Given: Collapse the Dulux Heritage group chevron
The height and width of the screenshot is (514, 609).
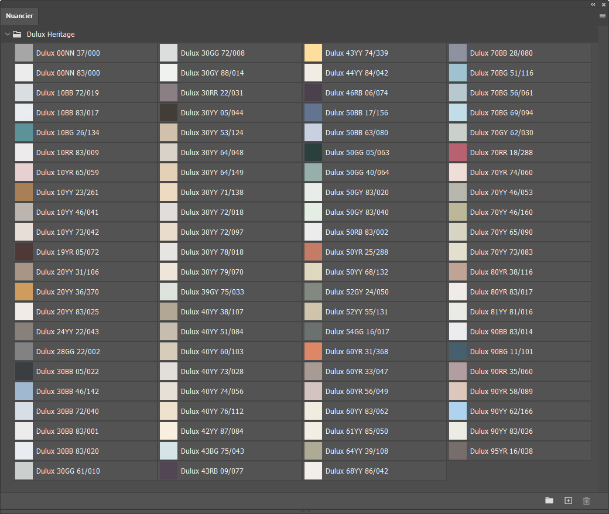Looking at the screenshot, I should (8, 35).
